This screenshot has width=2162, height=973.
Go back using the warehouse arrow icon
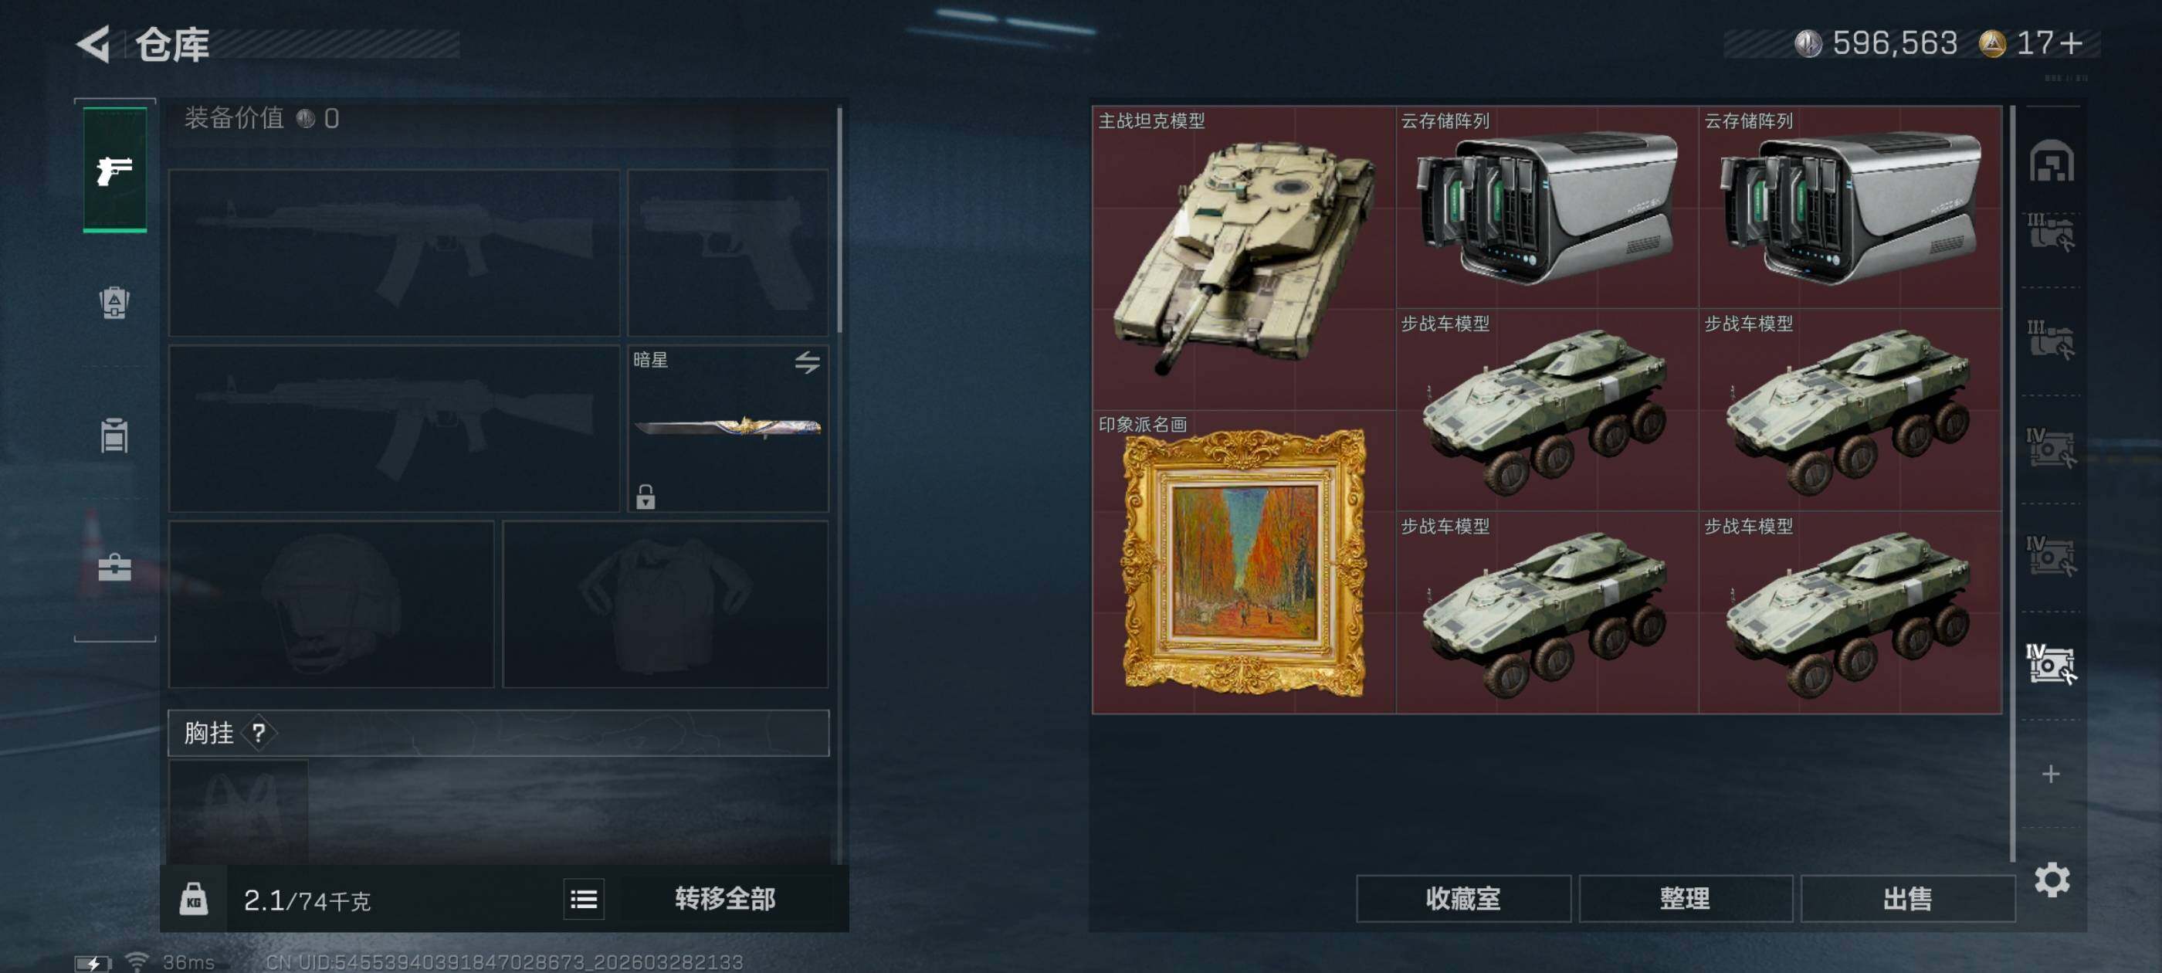(x=94, y=44)
